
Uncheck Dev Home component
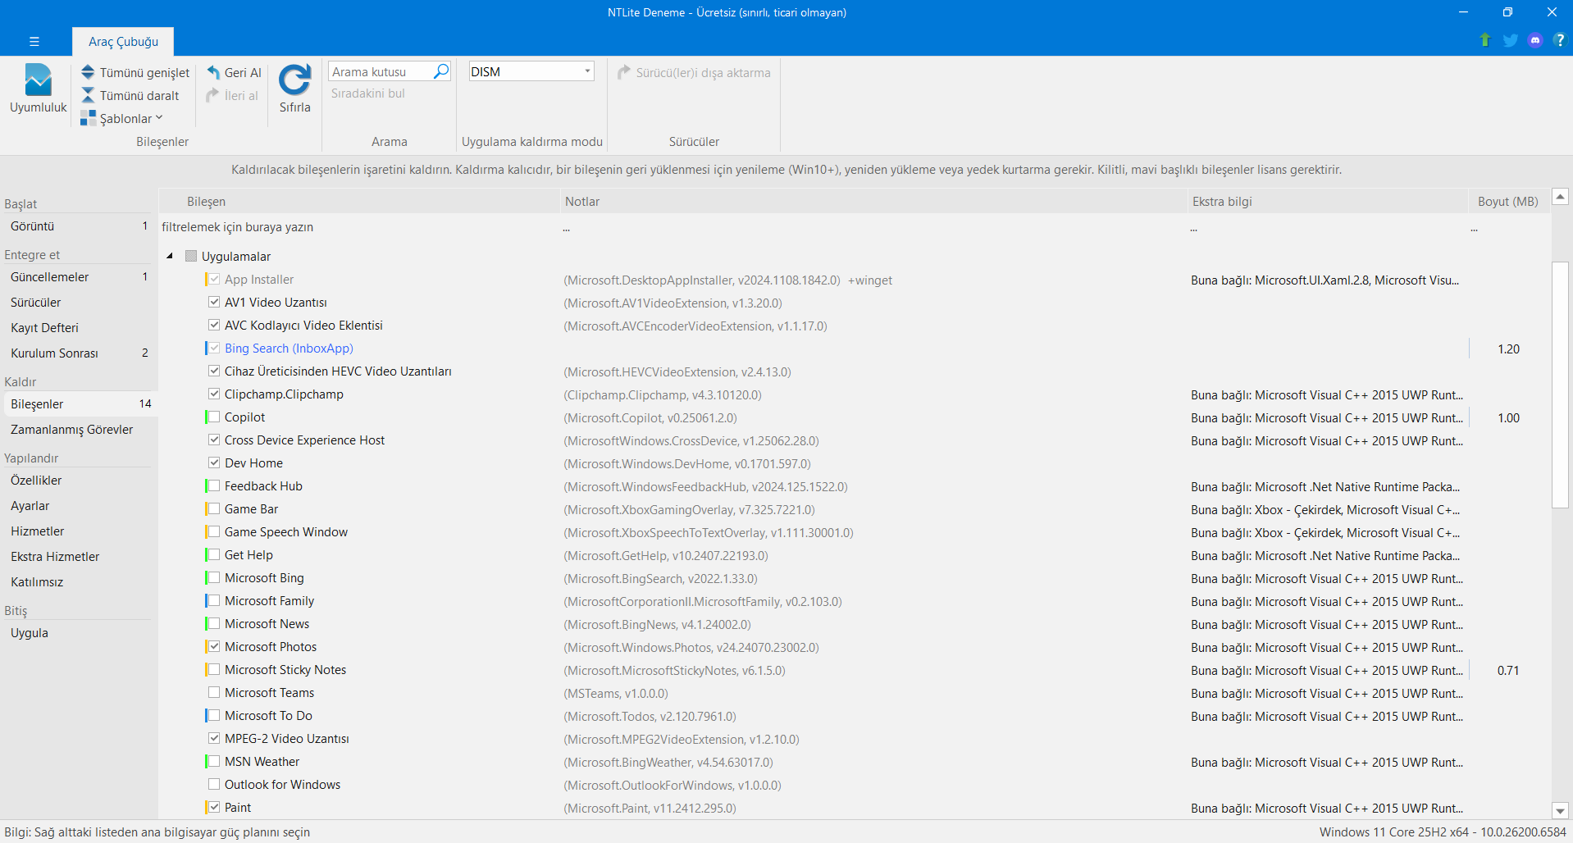[x=214, y=463]
